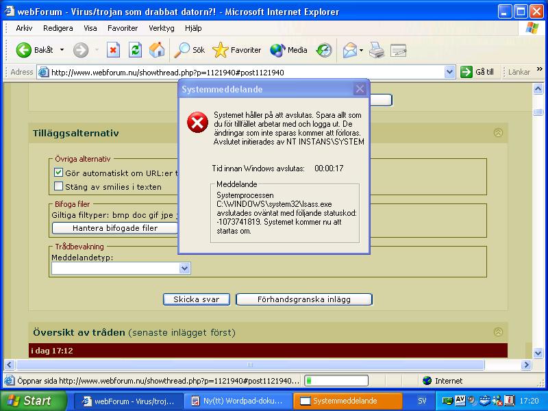Click Hantera bifogade filer button
Screen dimensions: 548x411
click(115, 228)
